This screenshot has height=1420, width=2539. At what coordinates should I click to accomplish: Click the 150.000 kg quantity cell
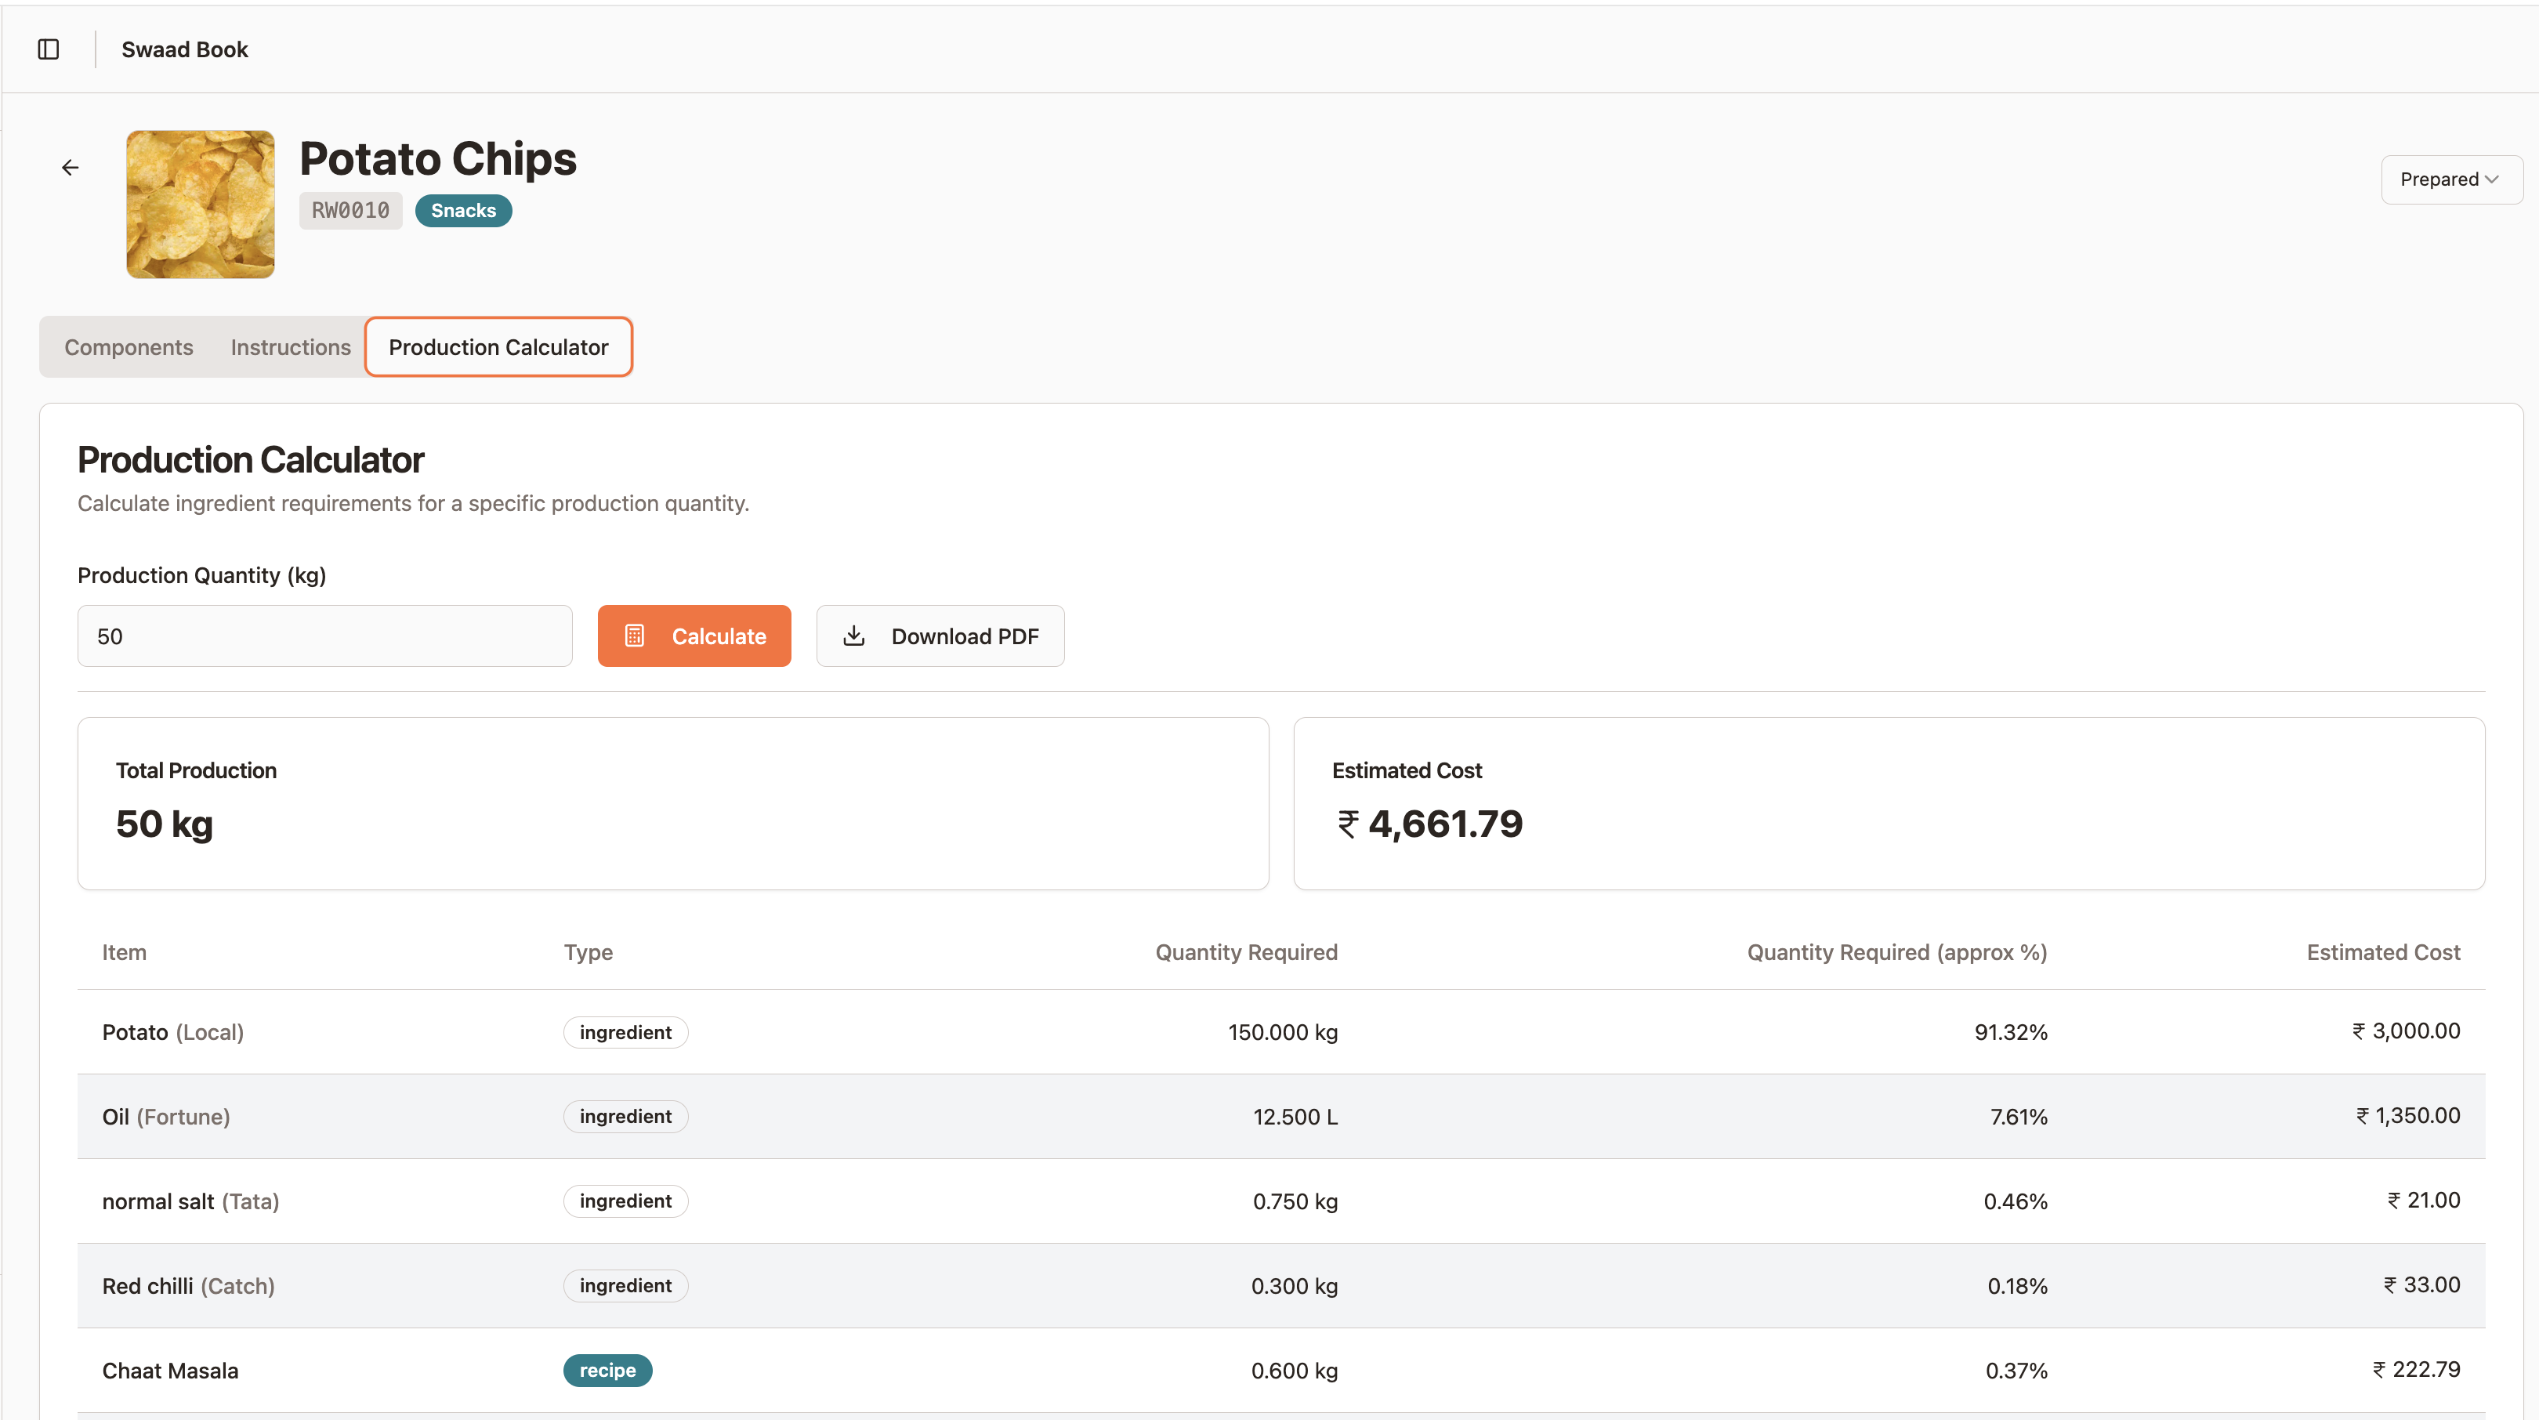click(1282, 1032)
